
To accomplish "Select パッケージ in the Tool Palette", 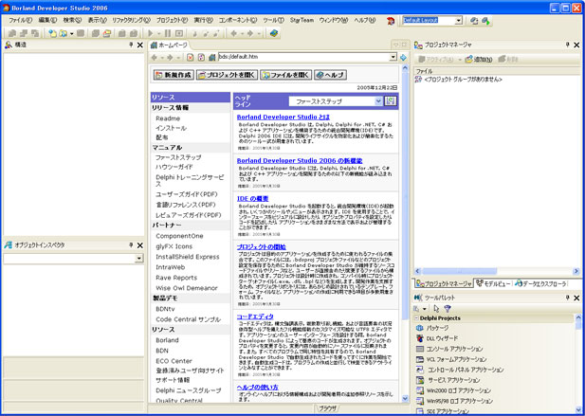I will coord(432,328).
